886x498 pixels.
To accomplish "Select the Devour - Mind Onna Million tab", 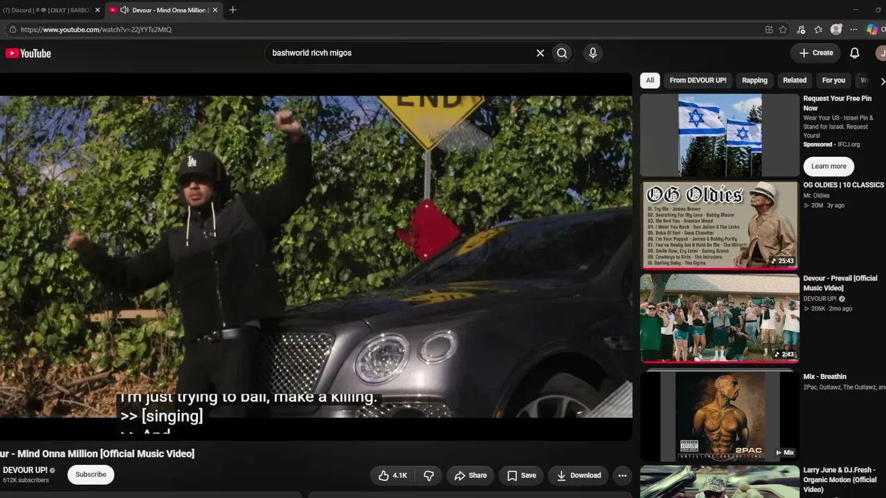I will point(164,10).
